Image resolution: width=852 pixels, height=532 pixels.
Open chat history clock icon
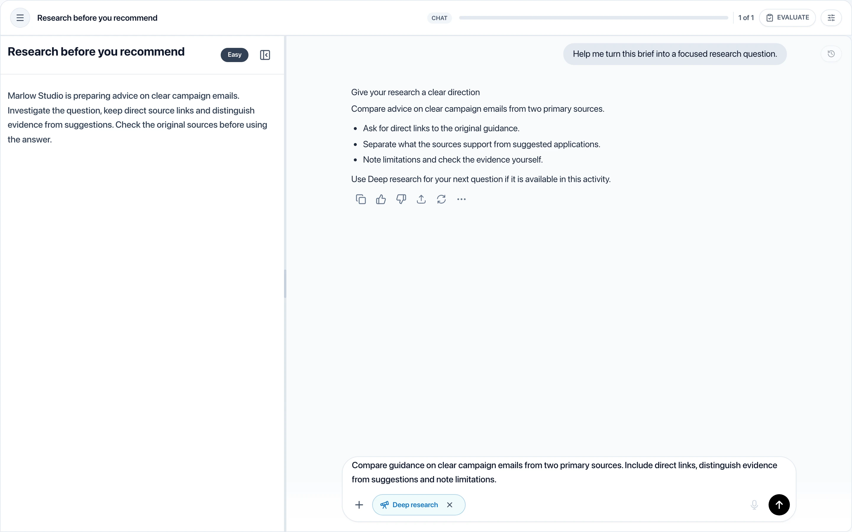pyautogui.click(x=831, y=54)
